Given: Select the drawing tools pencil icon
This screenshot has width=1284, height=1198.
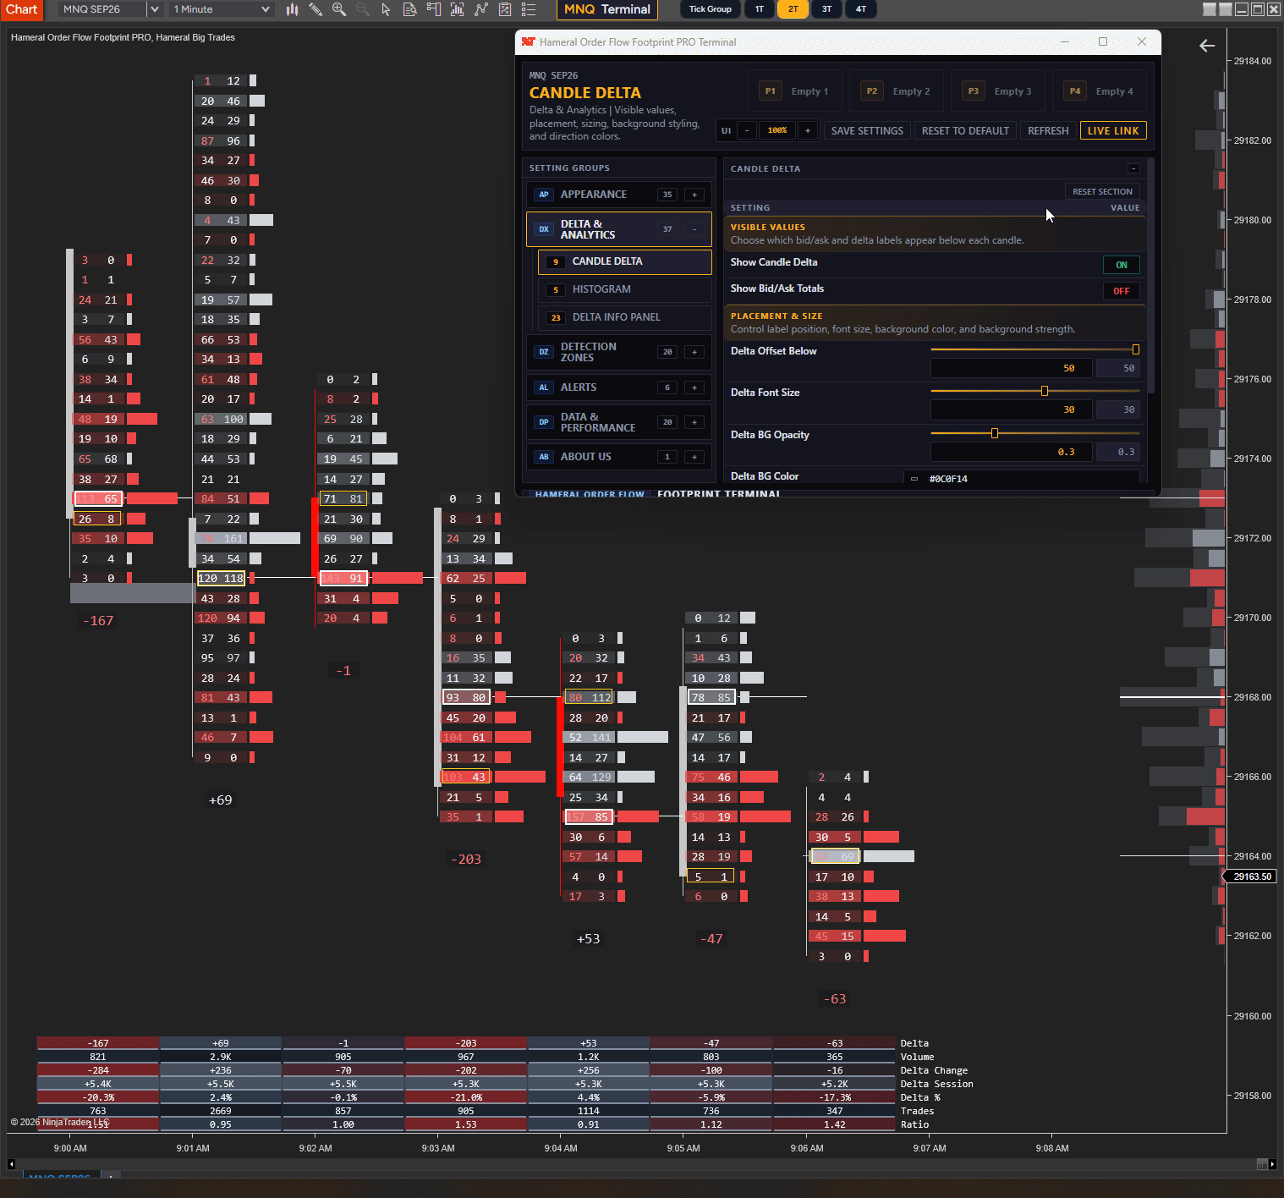Looking at the screenshot, I should pyautogui.click(x=316, y=9).
